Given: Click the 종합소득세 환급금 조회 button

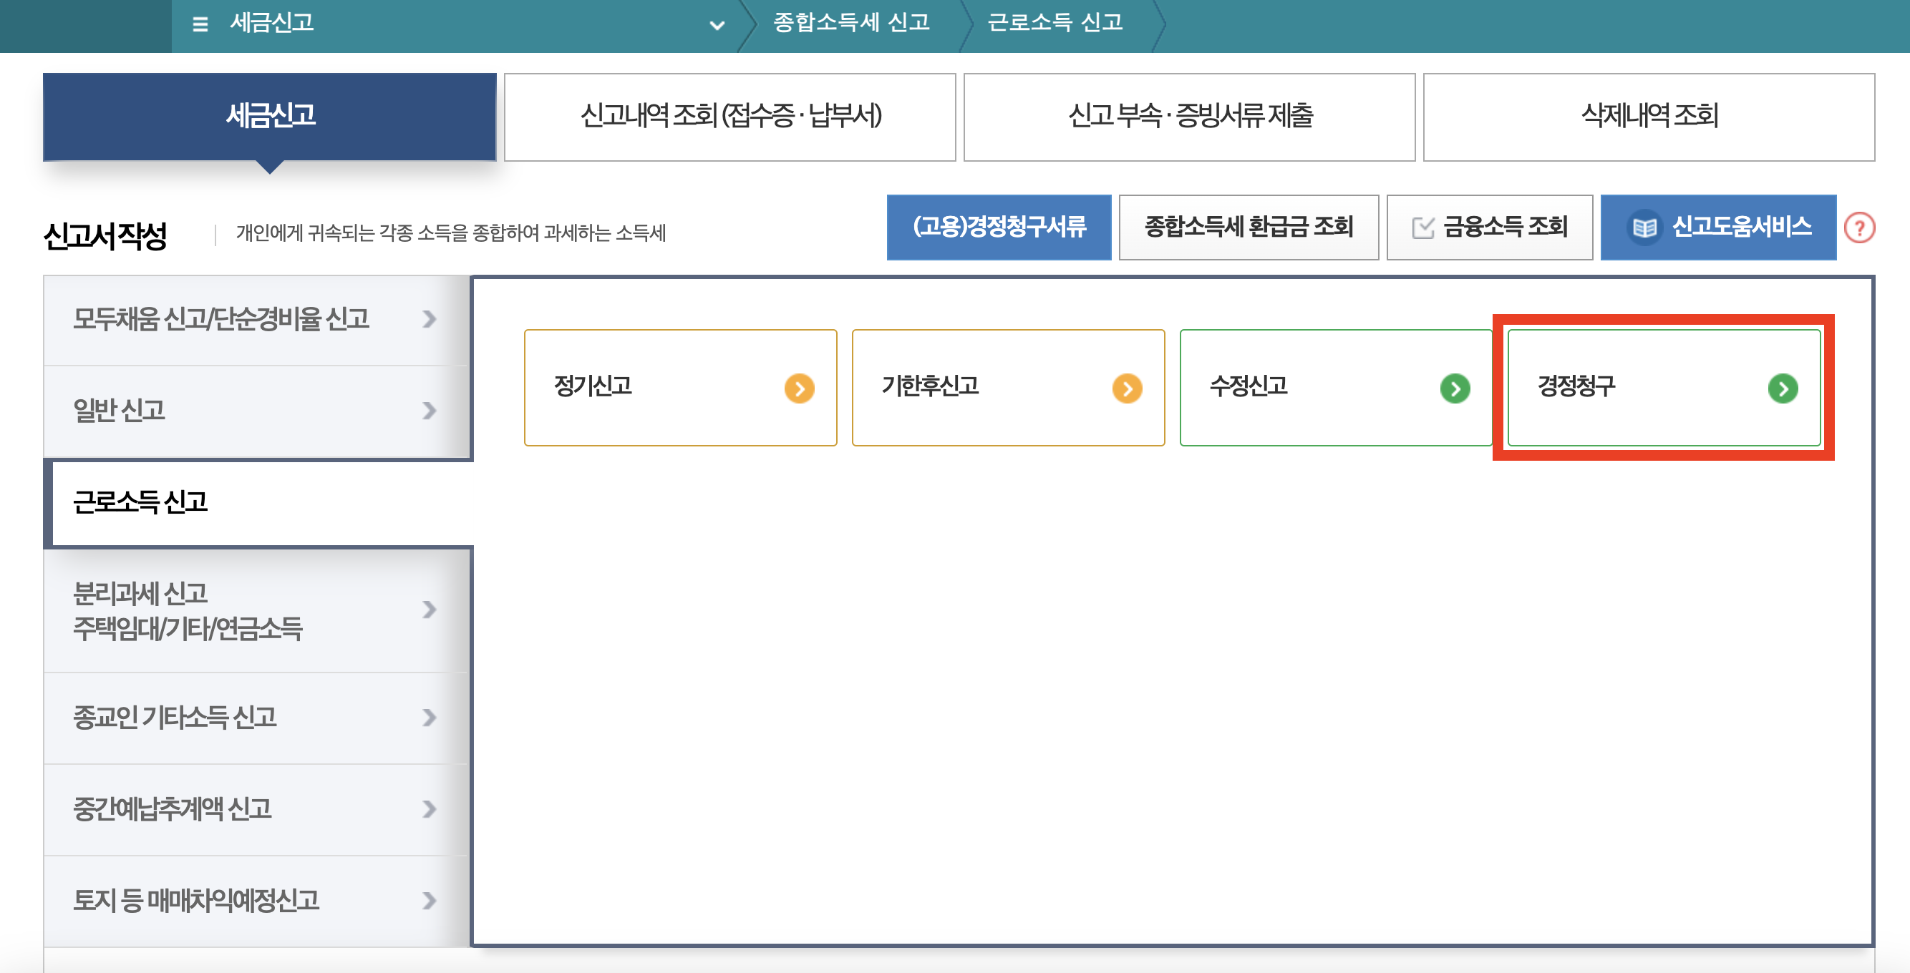Looking at the screenshot, I should coord(1249,228).
